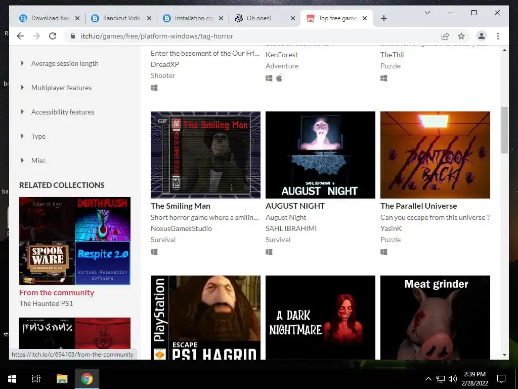Screen dimensions: 518x389
Task: Show hidden system tray icons
Action: click(x=428, y=379)
